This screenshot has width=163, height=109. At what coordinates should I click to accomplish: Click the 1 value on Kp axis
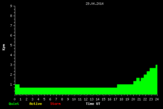coord(11,84)
